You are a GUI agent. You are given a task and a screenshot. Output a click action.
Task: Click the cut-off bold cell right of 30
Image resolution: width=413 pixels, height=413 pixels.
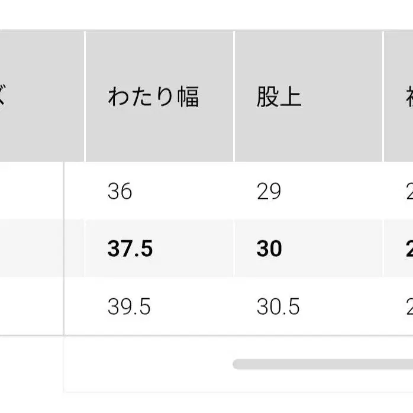(407, 249)
